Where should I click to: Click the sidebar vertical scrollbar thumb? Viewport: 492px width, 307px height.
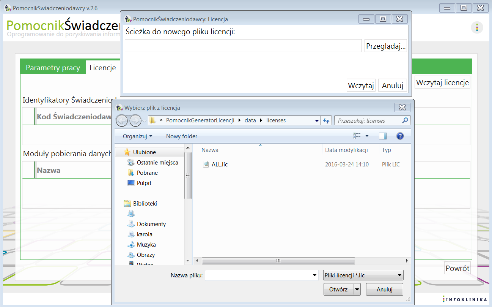click(x=188, y=175)
